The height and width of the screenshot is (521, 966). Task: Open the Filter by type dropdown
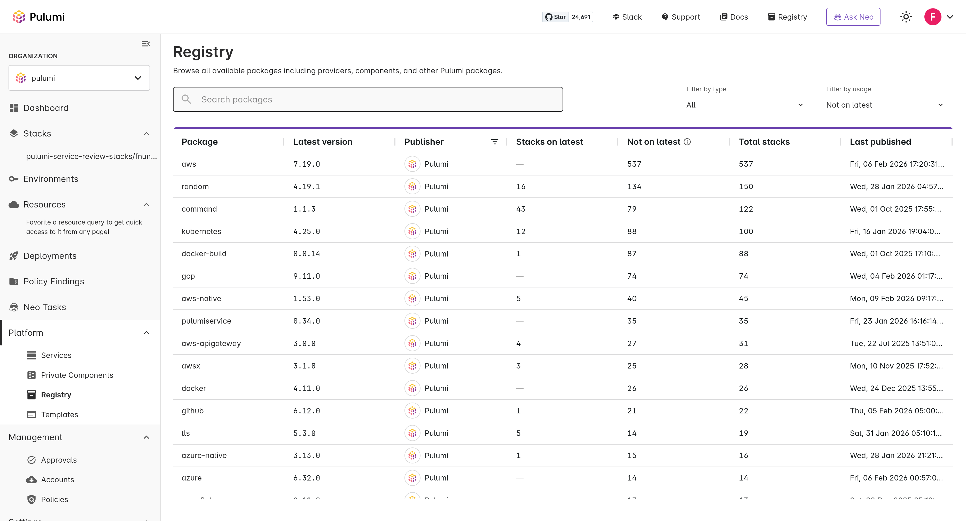coord(745,105)
